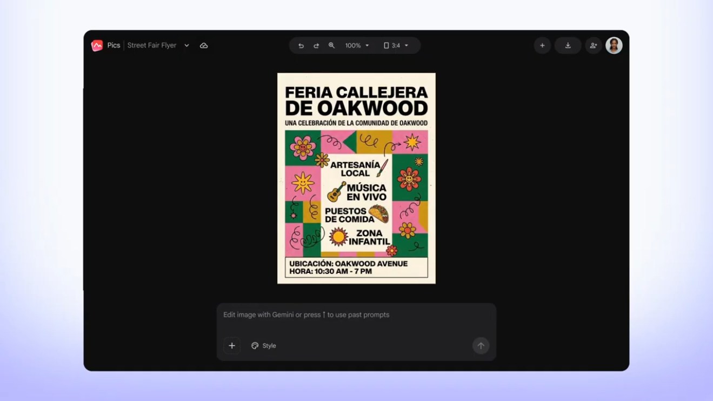
Task: Click the portrait aspect ratio icon
Action: pyautogui.click(x=386, y=45)
